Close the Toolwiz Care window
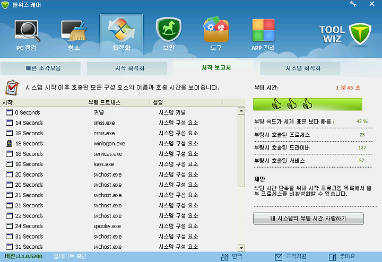This screenshot has height=262, width=382. (x=372, y=4)
